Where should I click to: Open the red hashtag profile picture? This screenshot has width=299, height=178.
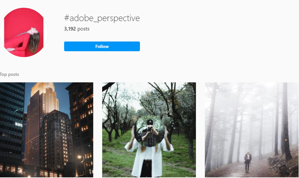click(24, 32)
